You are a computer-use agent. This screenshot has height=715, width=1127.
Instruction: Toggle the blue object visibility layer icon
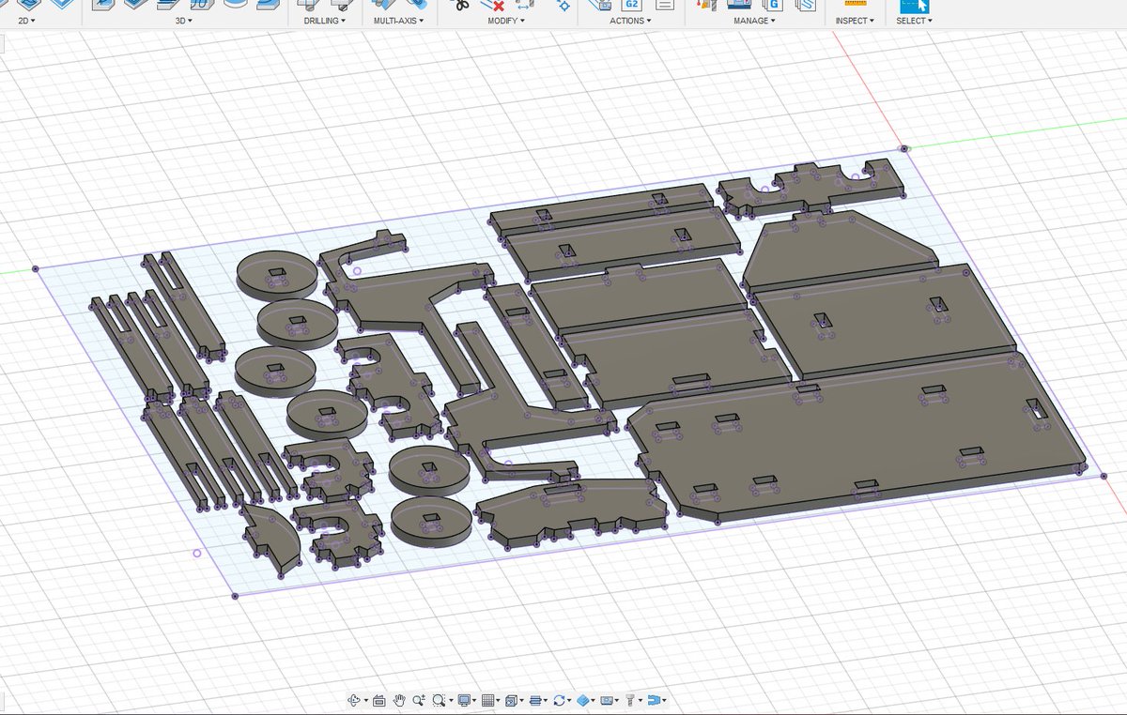pyautogui.click(x=583, y=700)
